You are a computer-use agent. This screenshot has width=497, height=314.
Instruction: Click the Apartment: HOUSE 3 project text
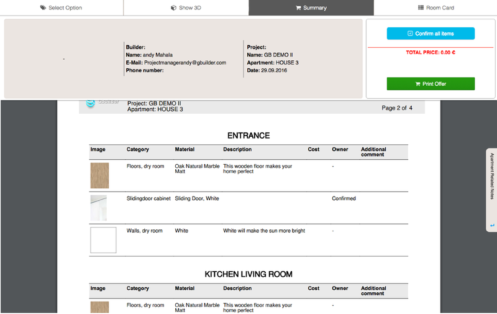(x=273, y=62)
